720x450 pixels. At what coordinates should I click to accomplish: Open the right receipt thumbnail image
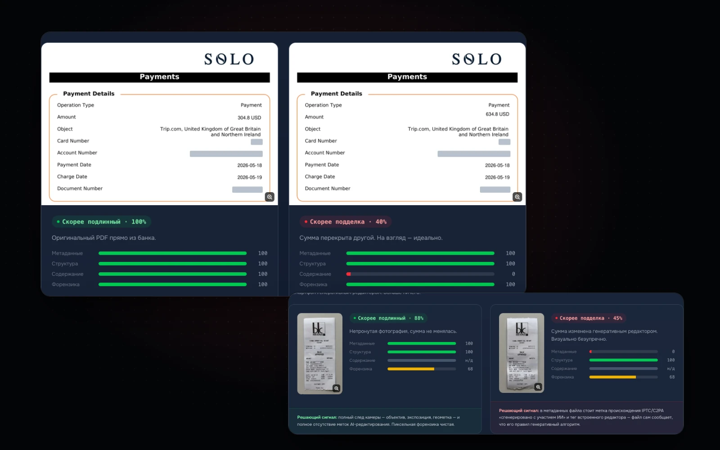[x=522, y=353]
